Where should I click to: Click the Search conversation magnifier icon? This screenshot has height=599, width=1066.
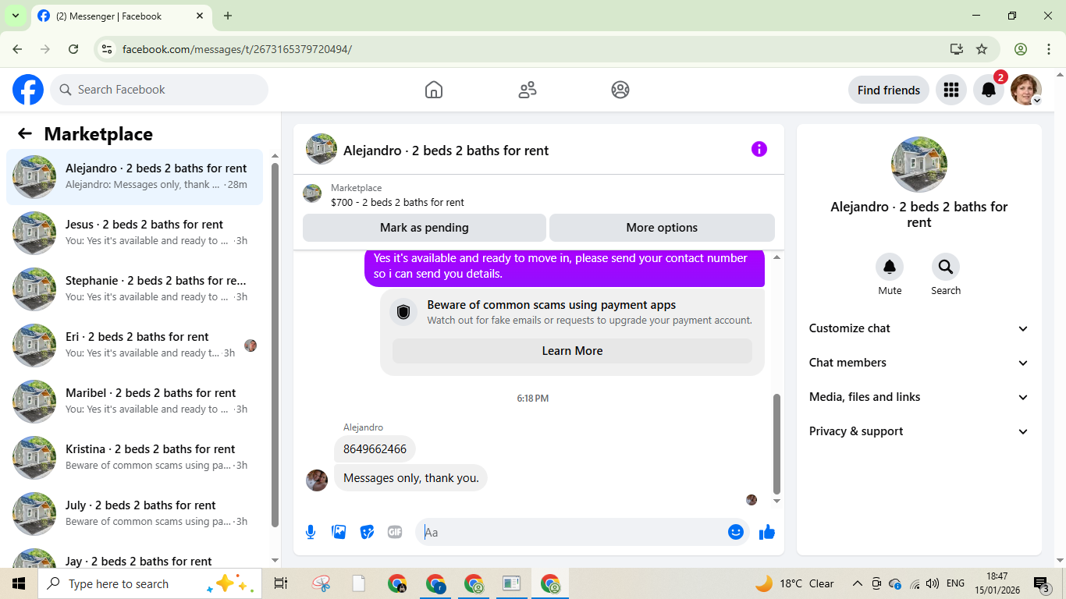tap(946, 267)
